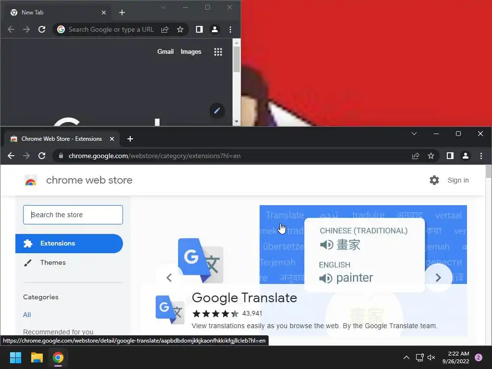Bookmark the Web Store page
The width and height of the screenshot is (492, 369).
431,156
